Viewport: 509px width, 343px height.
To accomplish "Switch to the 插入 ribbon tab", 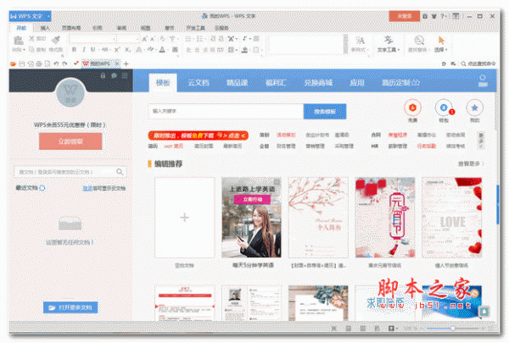I will click(x=45, y=28).
